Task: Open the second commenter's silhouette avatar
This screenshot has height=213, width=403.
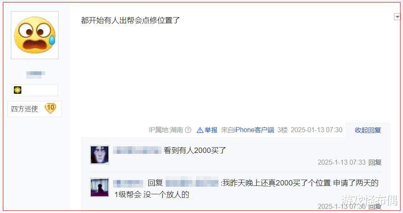Action: pos(100,188)
